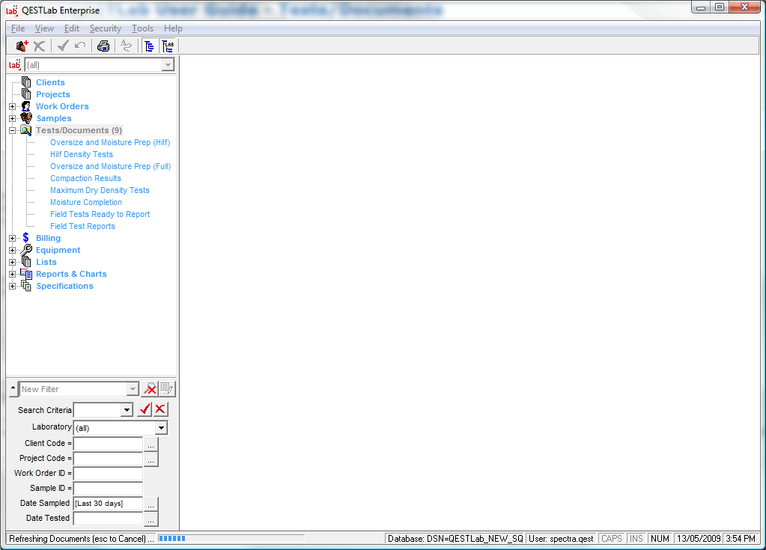Click the new item toolbar icon
The image size is (766, 550).
point(22,46)
